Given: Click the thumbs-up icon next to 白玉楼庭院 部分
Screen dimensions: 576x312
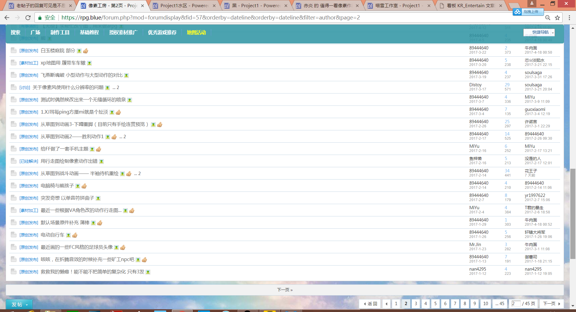Looking at the screenshot, I should click(x=85, y=51).
